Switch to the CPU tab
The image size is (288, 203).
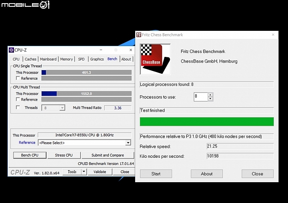pyautogui.click(x=16, y=59)
